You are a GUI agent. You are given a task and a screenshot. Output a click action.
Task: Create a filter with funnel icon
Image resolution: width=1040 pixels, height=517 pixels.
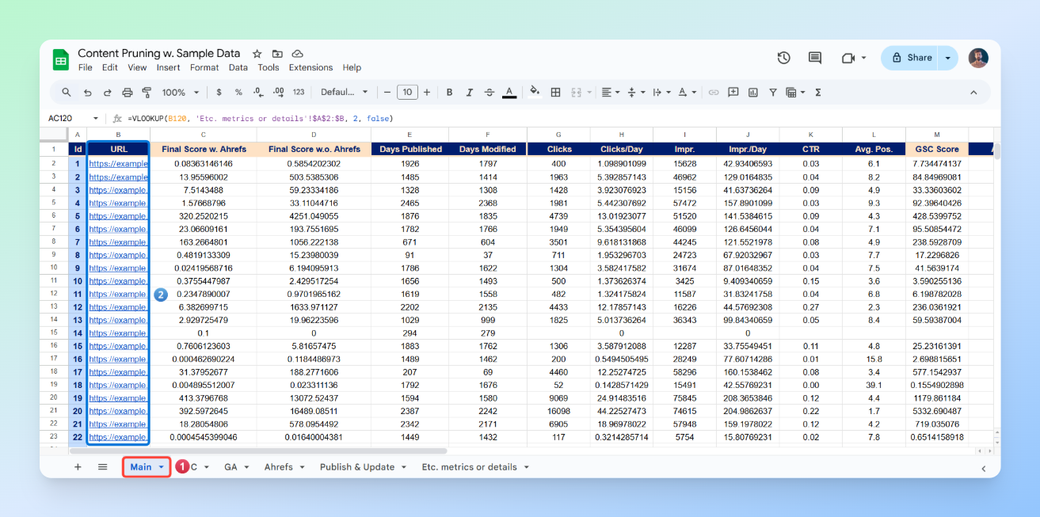click(x=773, y=93)
